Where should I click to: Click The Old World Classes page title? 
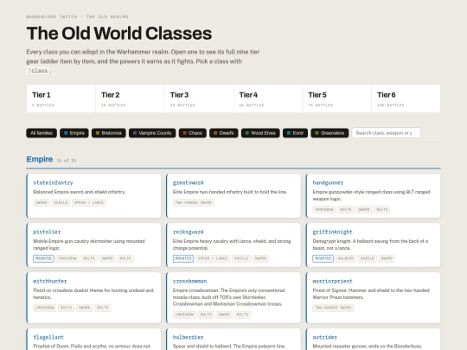(x=119, y=33)
